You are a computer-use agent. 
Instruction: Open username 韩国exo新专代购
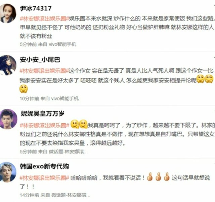click(44, 166)
